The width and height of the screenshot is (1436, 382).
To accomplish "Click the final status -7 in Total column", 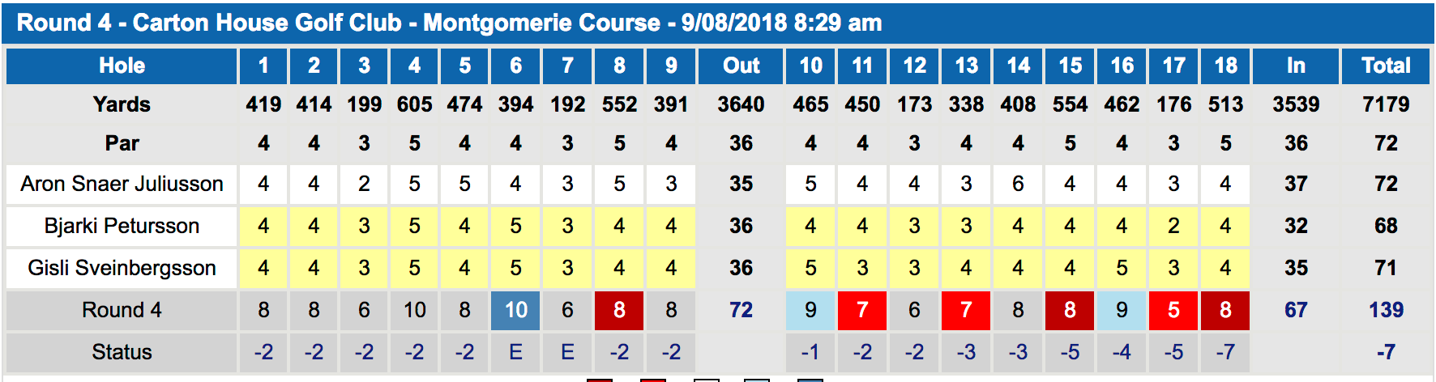I will click(x=1386, y=353).
